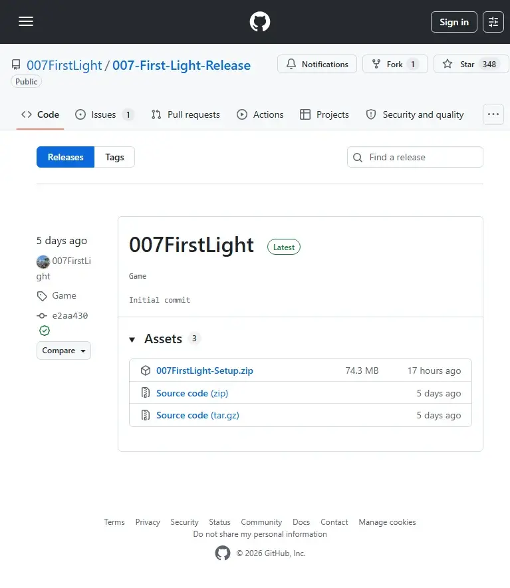The width and height of the screenshot is (510, 588).
Task: Click the 007FirstLight author avatar
Action: click(x=43, y=261)
